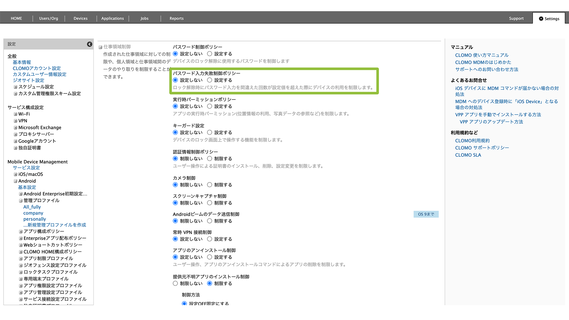Select 制限しない for 提供元不明アプリのインストール制御
Viewport: 569px width, 320px height.
(175, 283)
